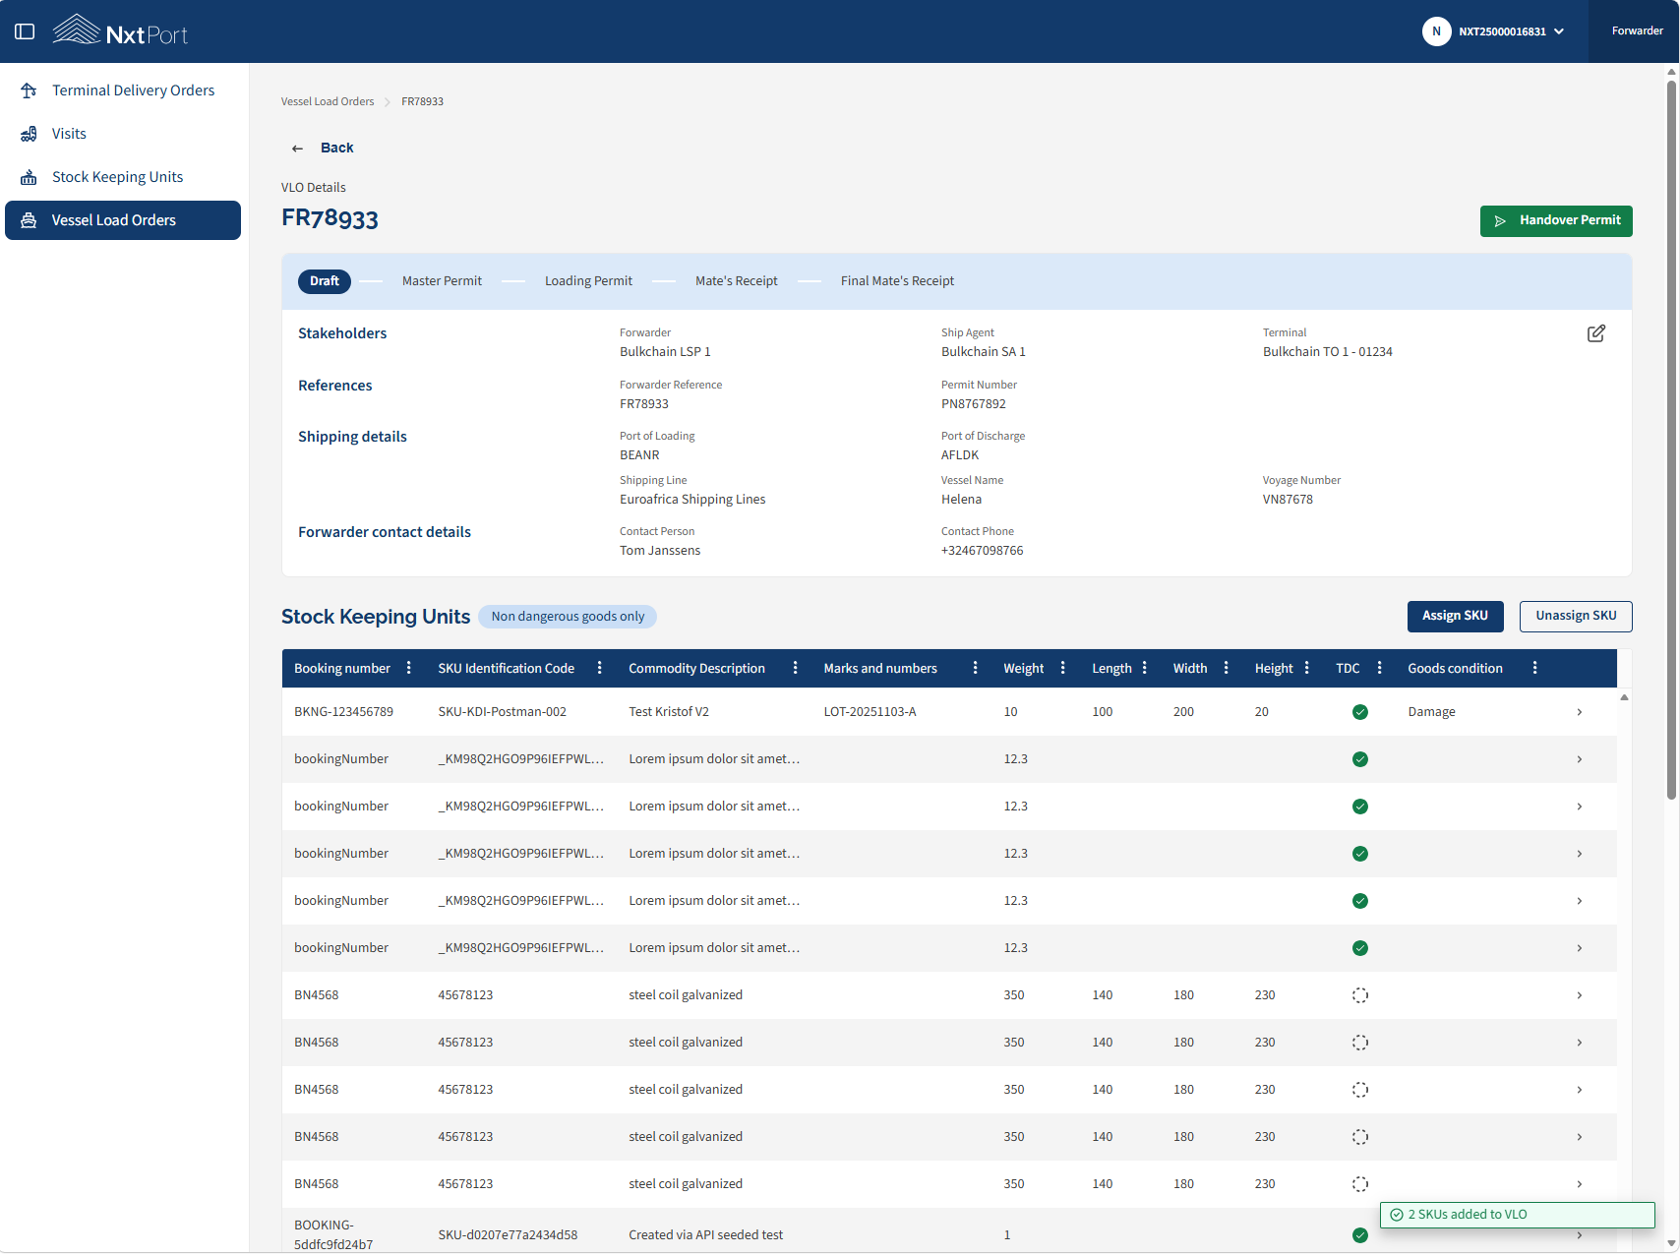Click the '2 SKUs added to VLO' notification
The height and width of the screenshot is (1256, 1680).
[1518, 1216]
